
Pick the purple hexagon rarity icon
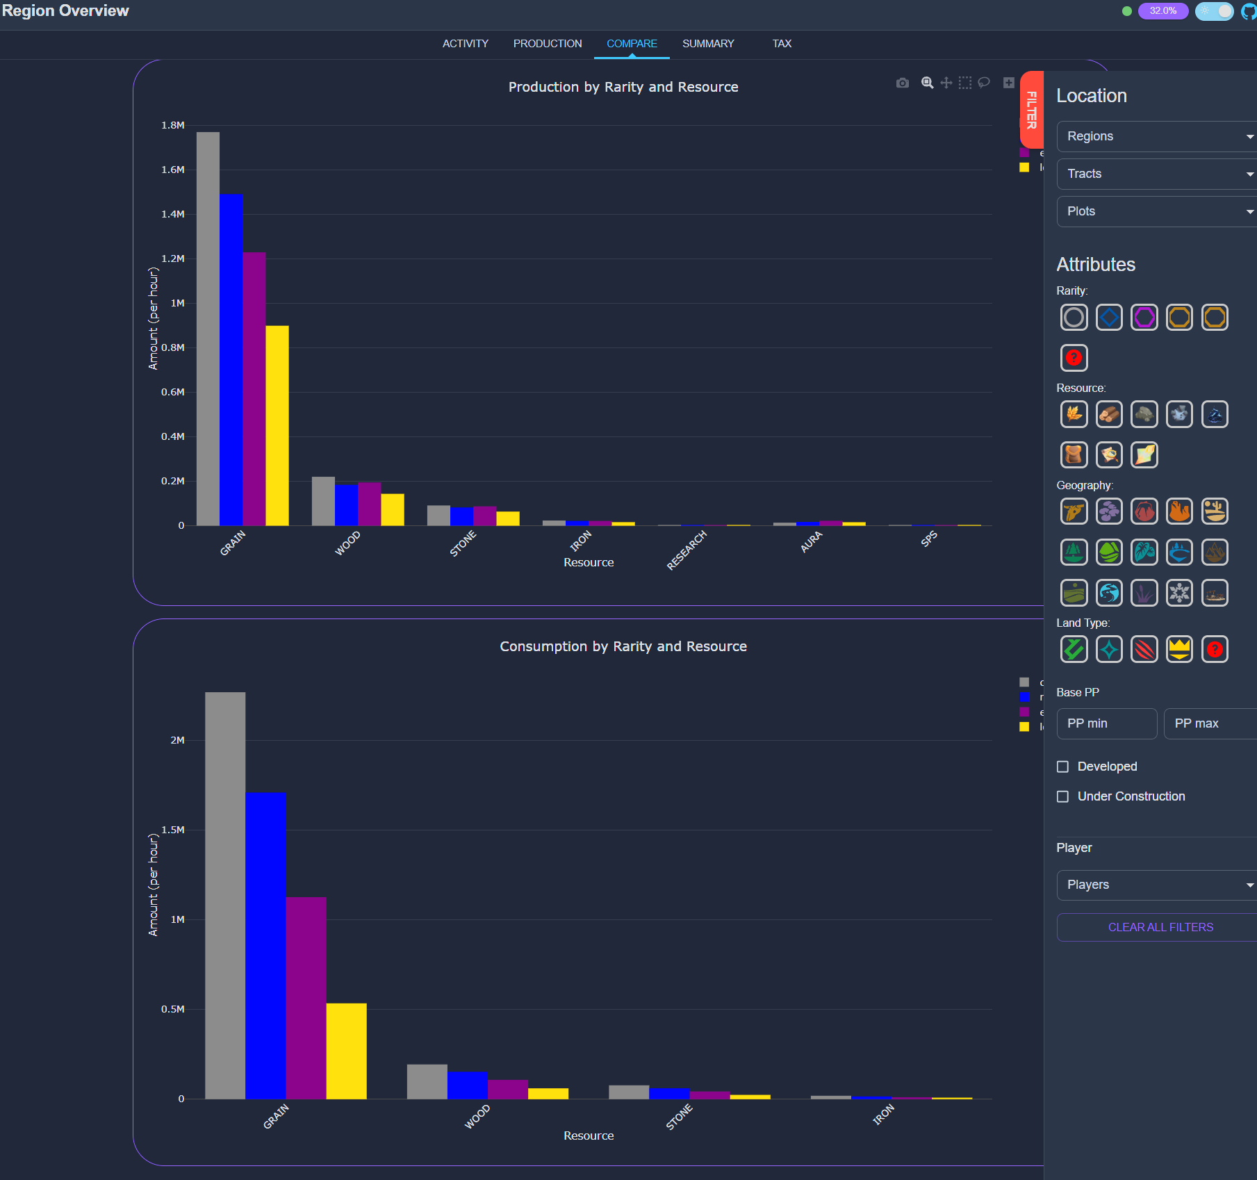pos(1144,318)
